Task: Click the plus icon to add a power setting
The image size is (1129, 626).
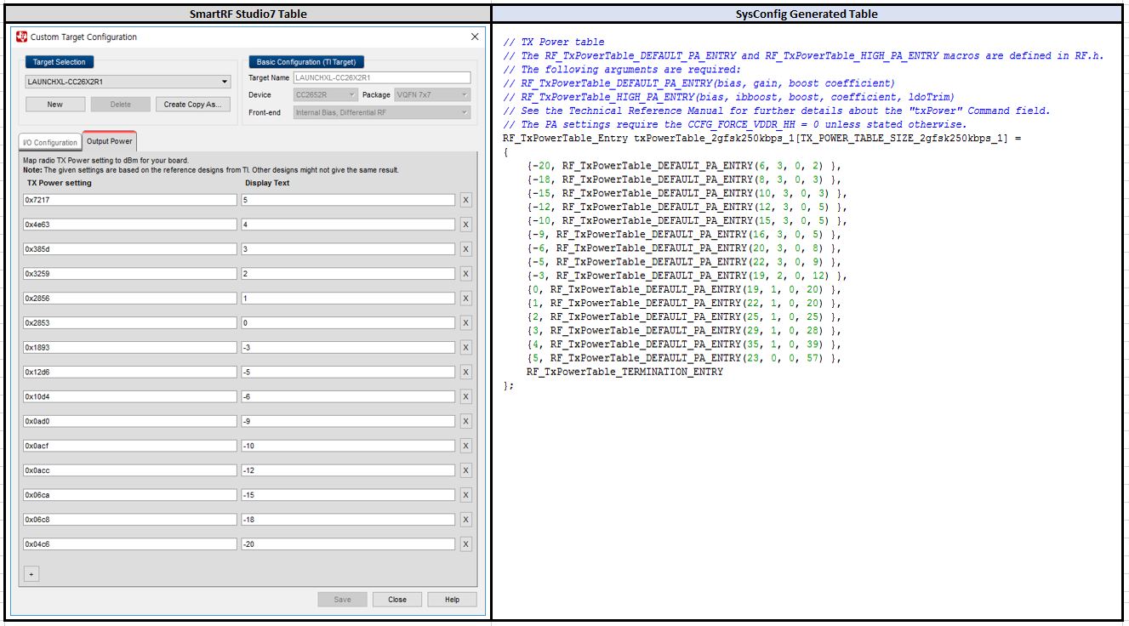Action: [31, 573]
